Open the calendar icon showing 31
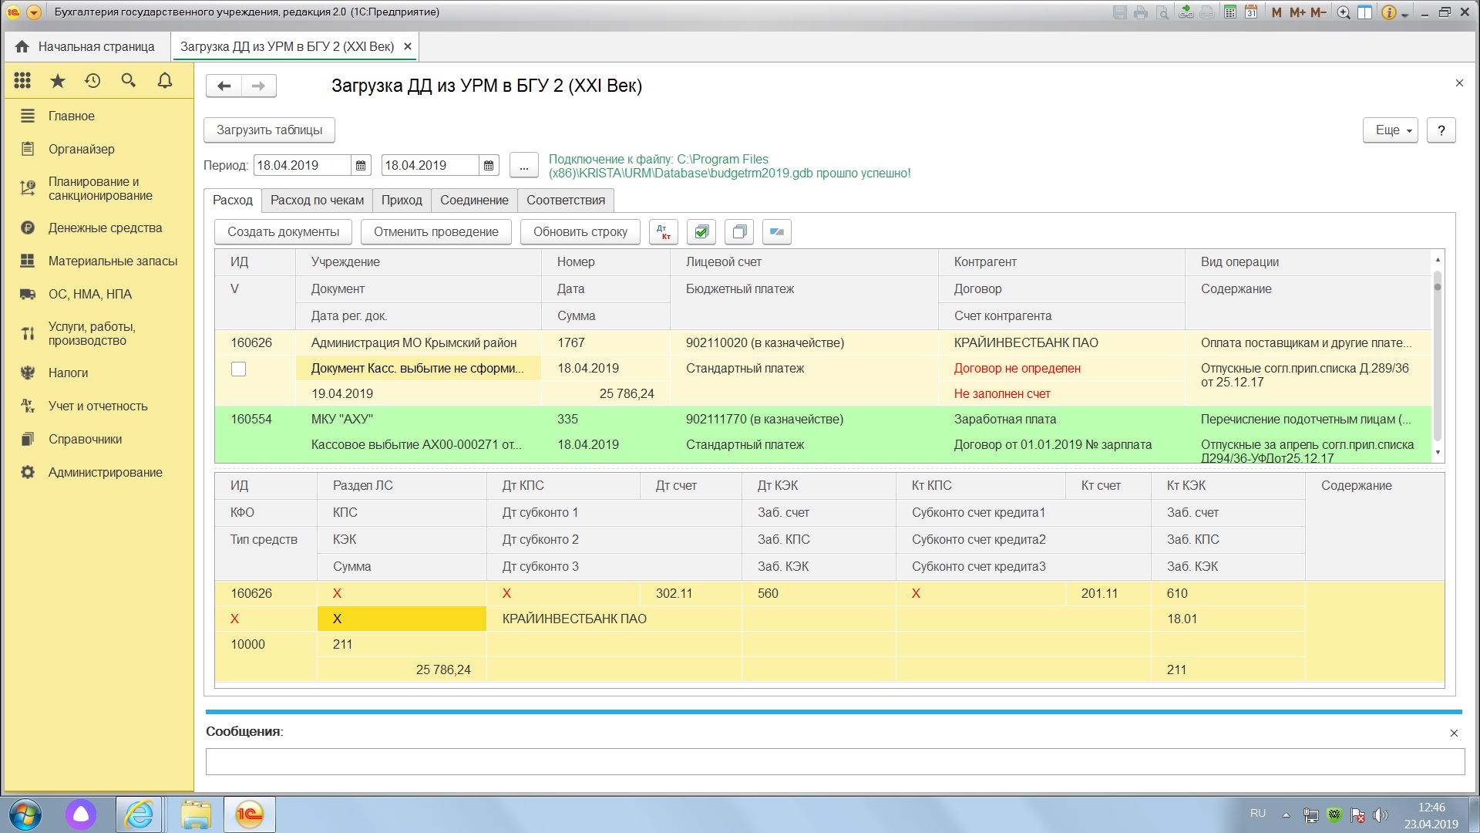 pos(1251,12)
